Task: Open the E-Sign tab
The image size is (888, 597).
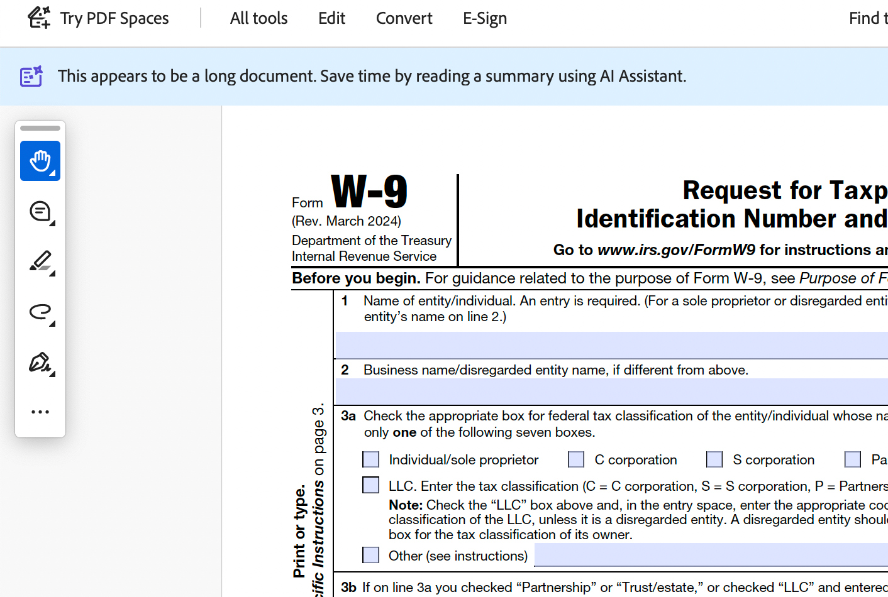Action: [x=484, y=18]
